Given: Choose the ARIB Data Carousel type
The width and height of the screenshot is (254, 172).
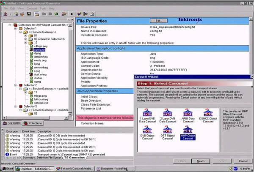Looking at the screenshot, I should tap(188, 114).
